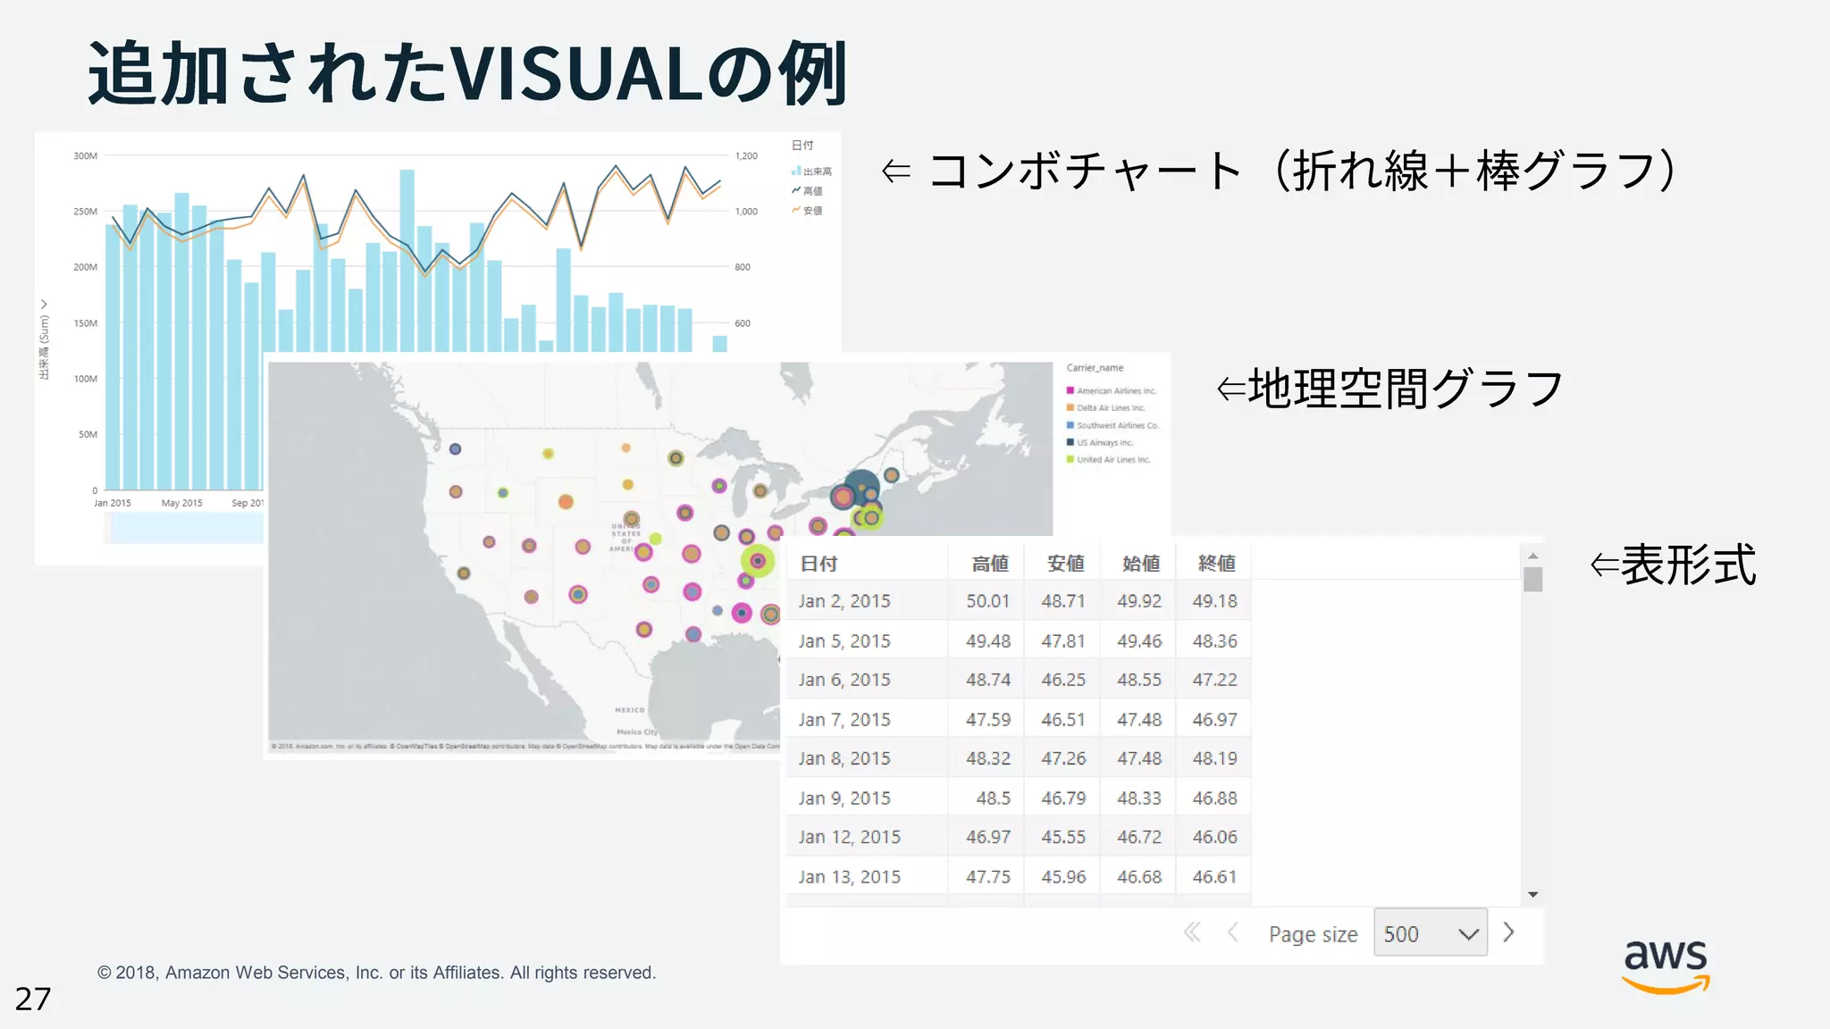
Task: Click the 安値 orange line legend icon
Action: coord(795,210)
